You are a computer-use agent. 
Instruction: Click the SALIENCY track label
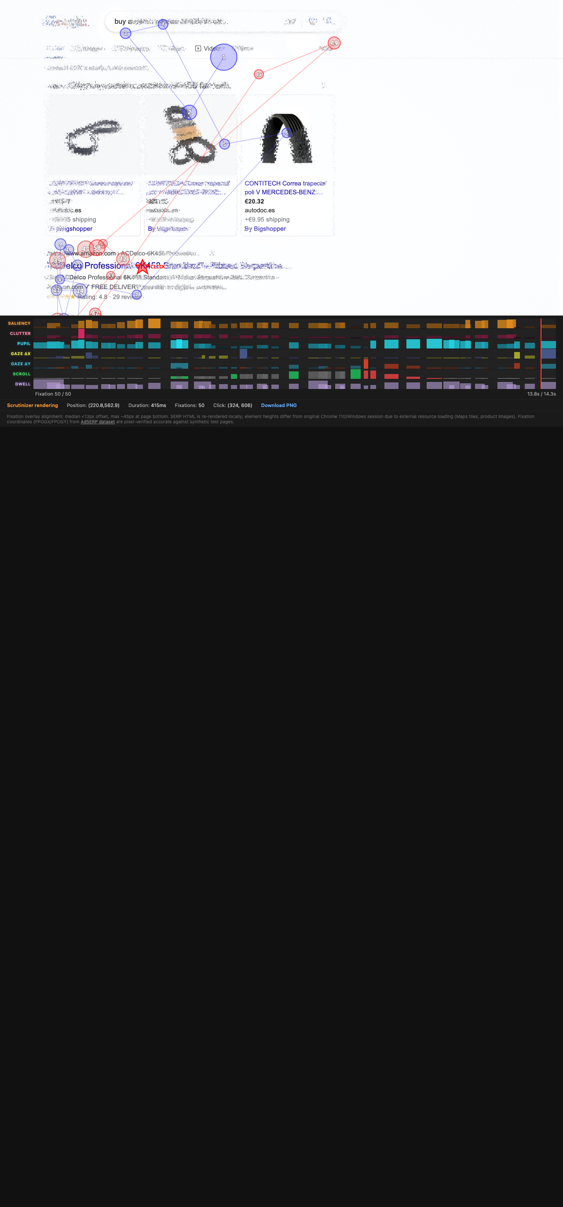pos(19,323)
